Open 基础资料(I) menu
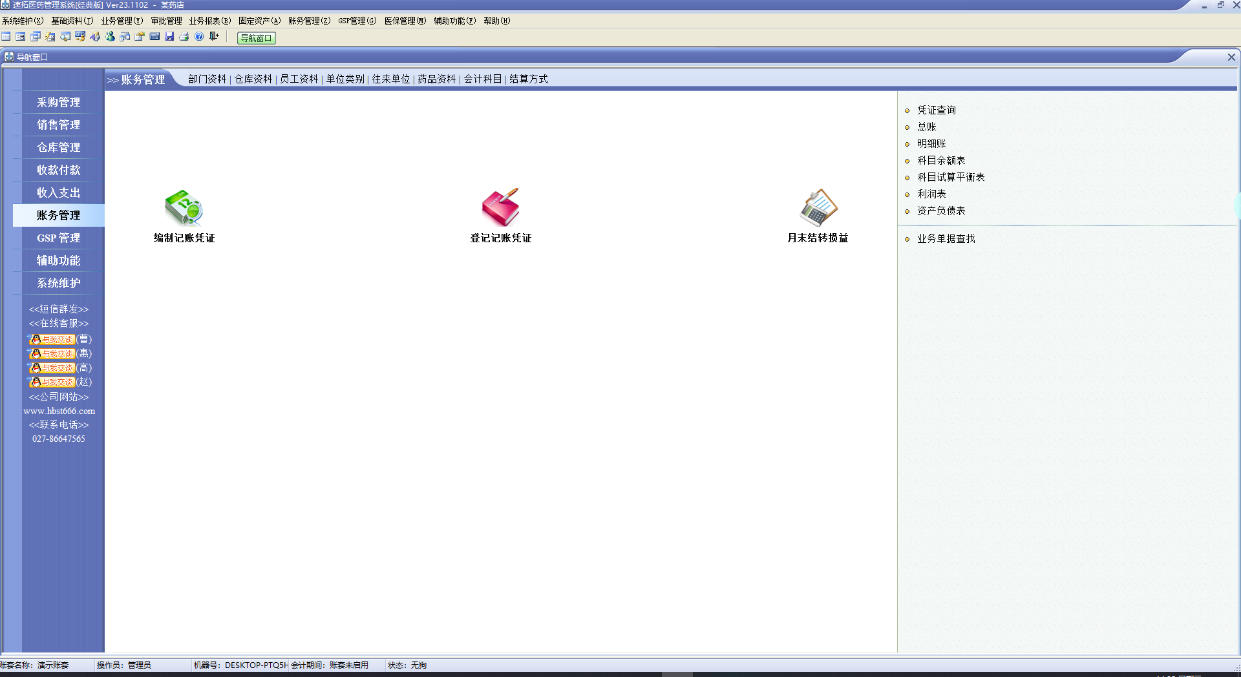 (72, 21)
